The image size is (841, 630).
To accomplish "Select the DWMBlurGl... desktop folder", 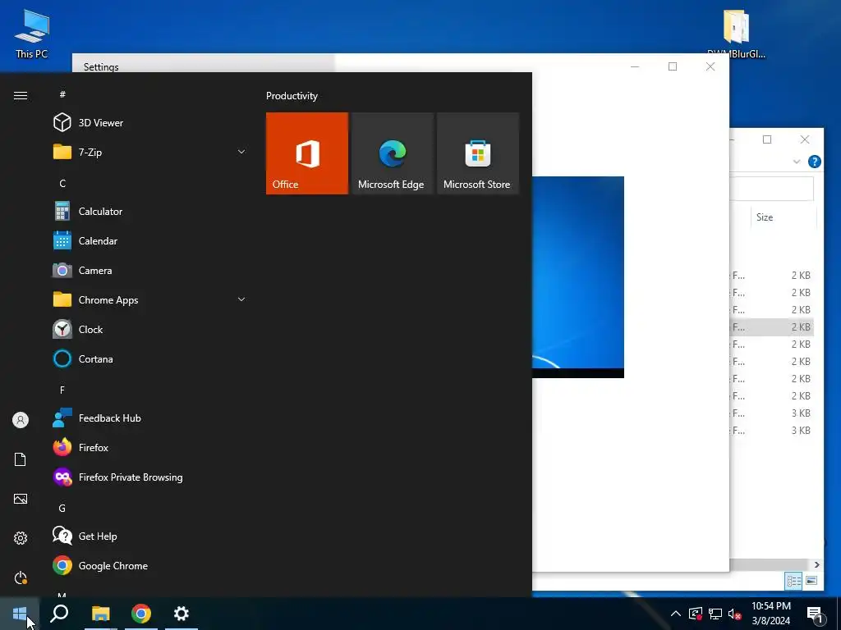I will pos(736,33).
